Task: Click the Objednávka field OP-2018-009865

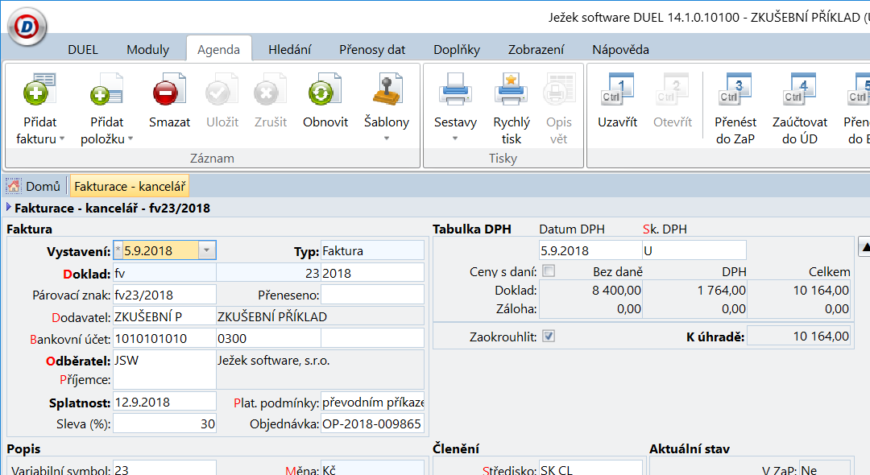Action: pos(372,424)
